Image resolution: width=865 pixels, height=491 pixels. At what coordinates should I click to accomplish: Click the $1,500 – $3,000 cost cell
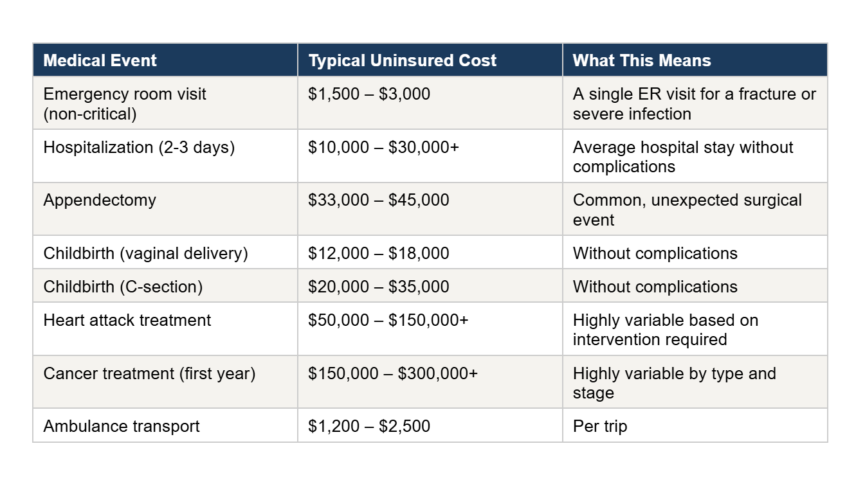[430, 103]
